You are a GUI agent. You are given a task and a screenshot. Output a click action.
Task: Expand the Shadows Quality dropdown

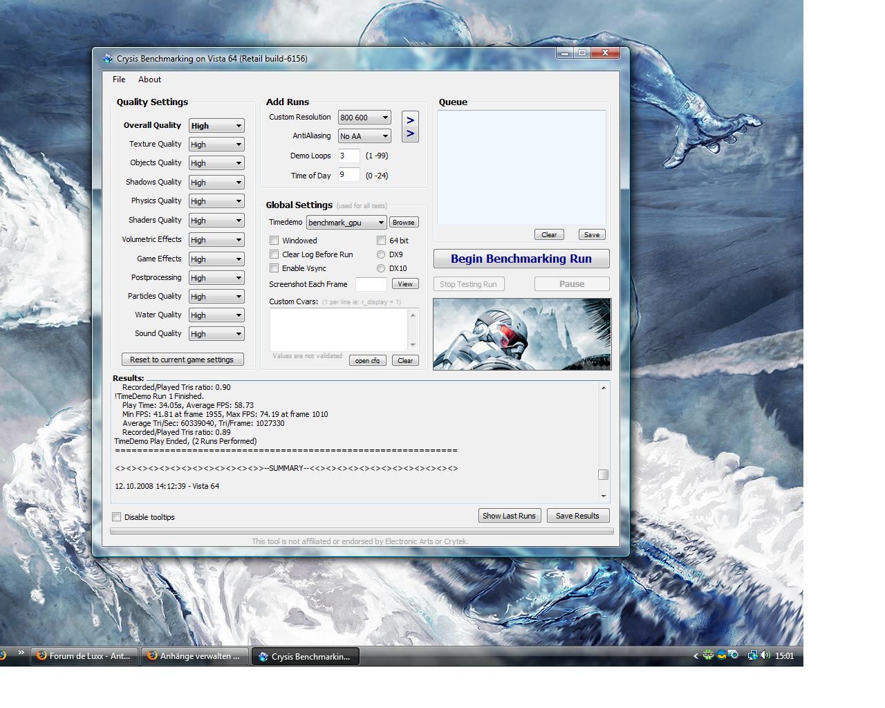tap(216, 183)
